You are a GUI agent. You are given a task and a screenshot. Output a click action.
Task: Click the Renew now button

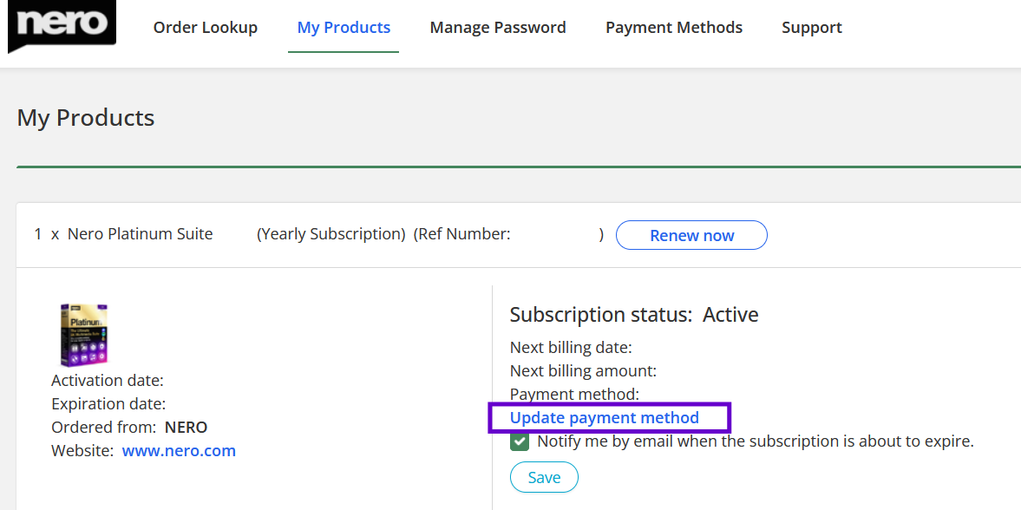(691, 235)
